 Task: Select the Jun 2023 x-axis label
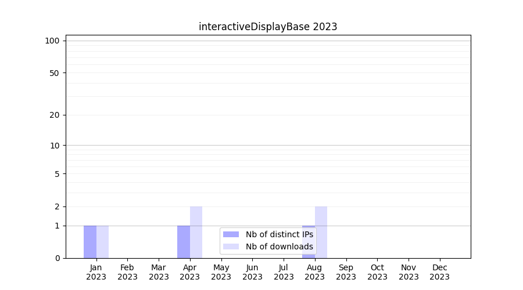[x=252, y=272]
